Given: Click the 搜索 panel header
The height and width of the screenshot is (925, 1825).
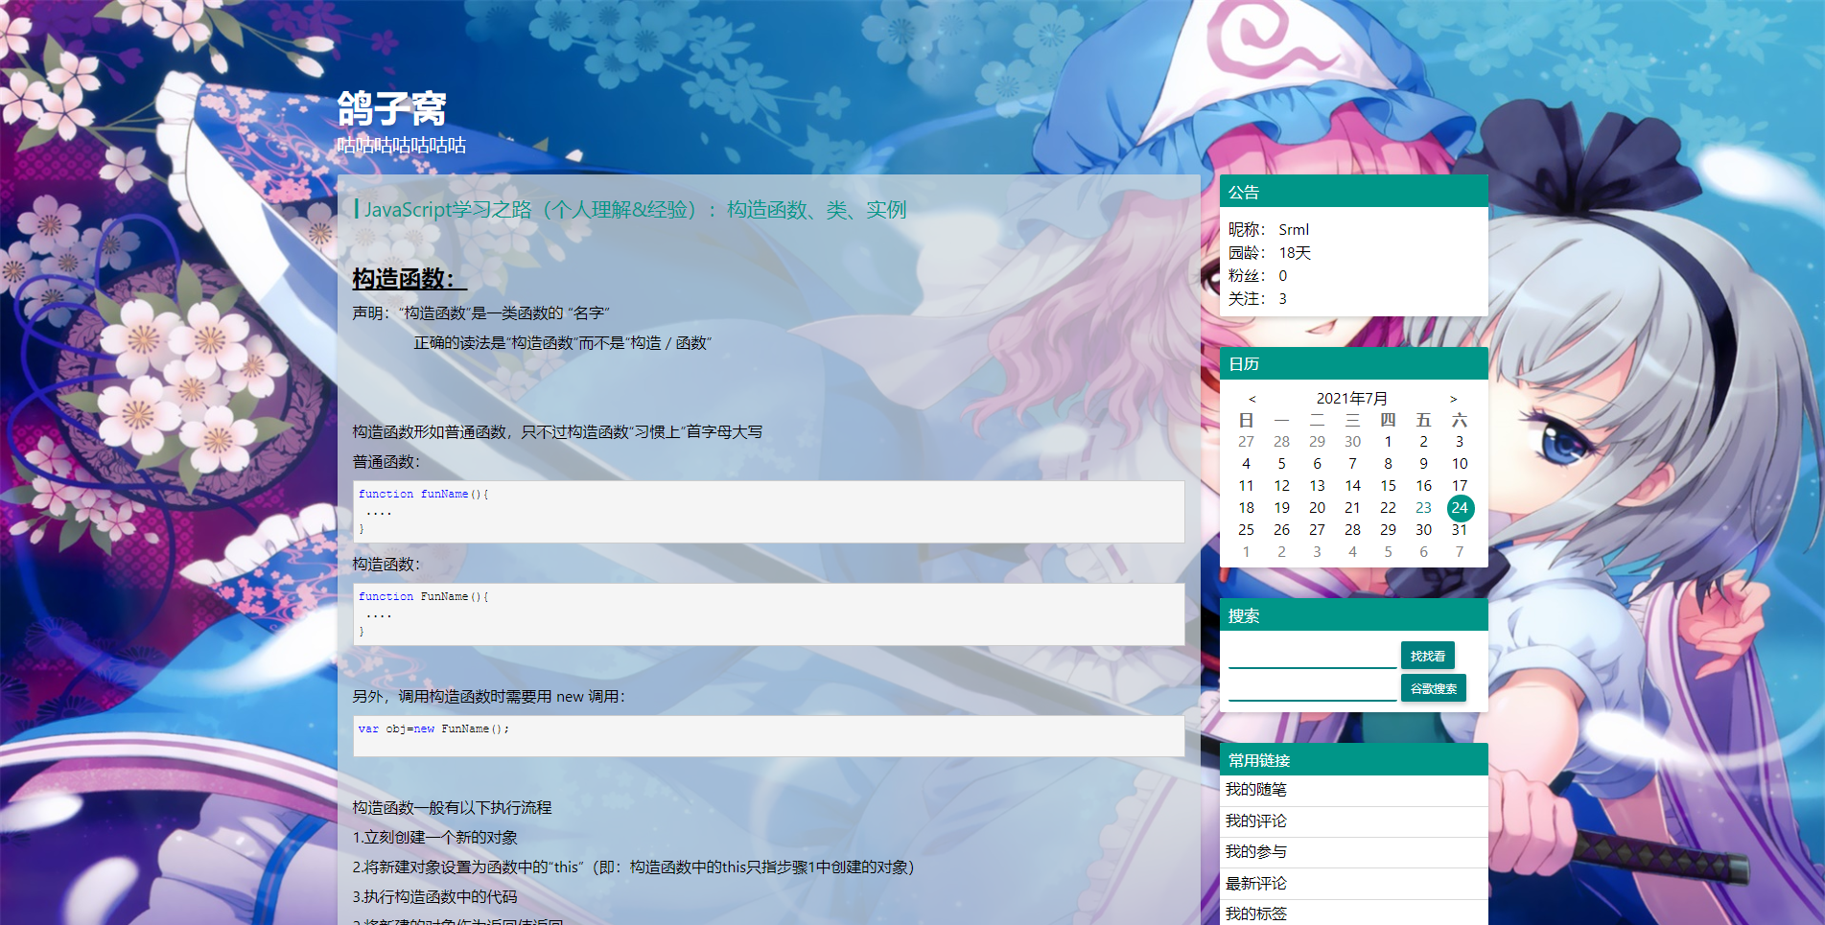Looking at the screenshot, I should (1353, 615).
